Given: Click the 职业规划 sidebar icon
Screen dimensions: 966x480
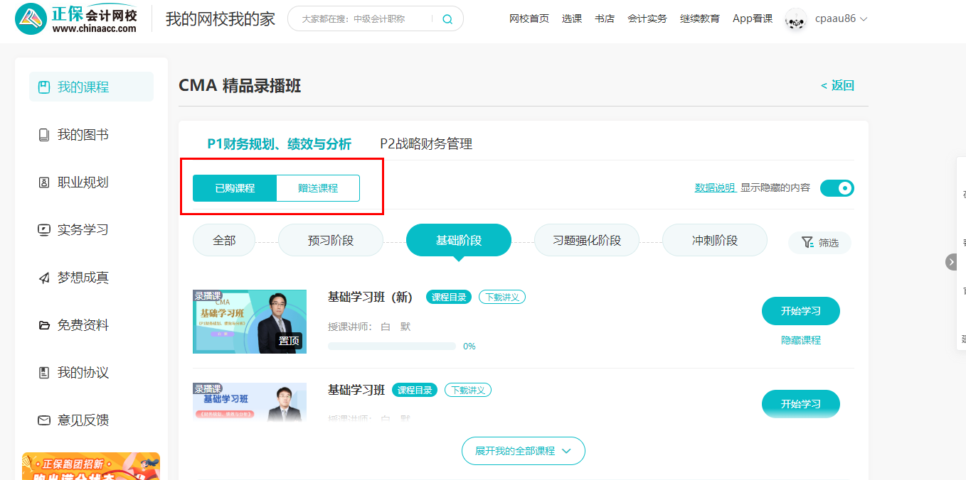Looking at the screenshot, I should tap(44, 182).
